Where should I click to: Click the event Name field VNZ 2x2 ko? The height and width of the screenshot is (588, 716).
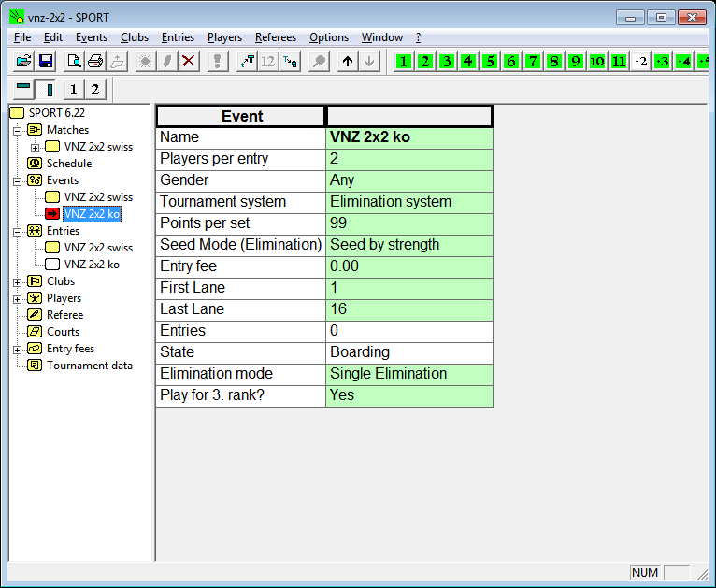[408, 137]
